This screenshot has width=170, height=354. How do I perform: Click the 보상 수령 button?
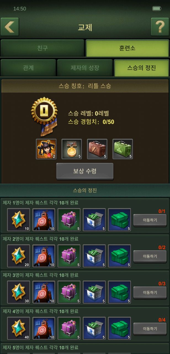85,171
